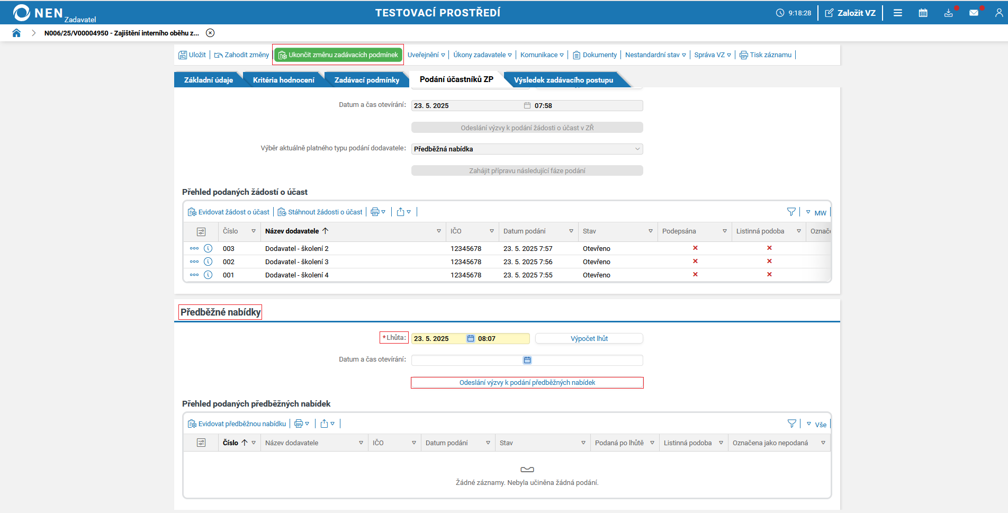Click filter icon of žádostí o účast table
Screen dimensions: 1008x513
coord(791,212)
